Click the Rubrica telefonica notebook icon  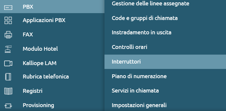click(8, 77)
